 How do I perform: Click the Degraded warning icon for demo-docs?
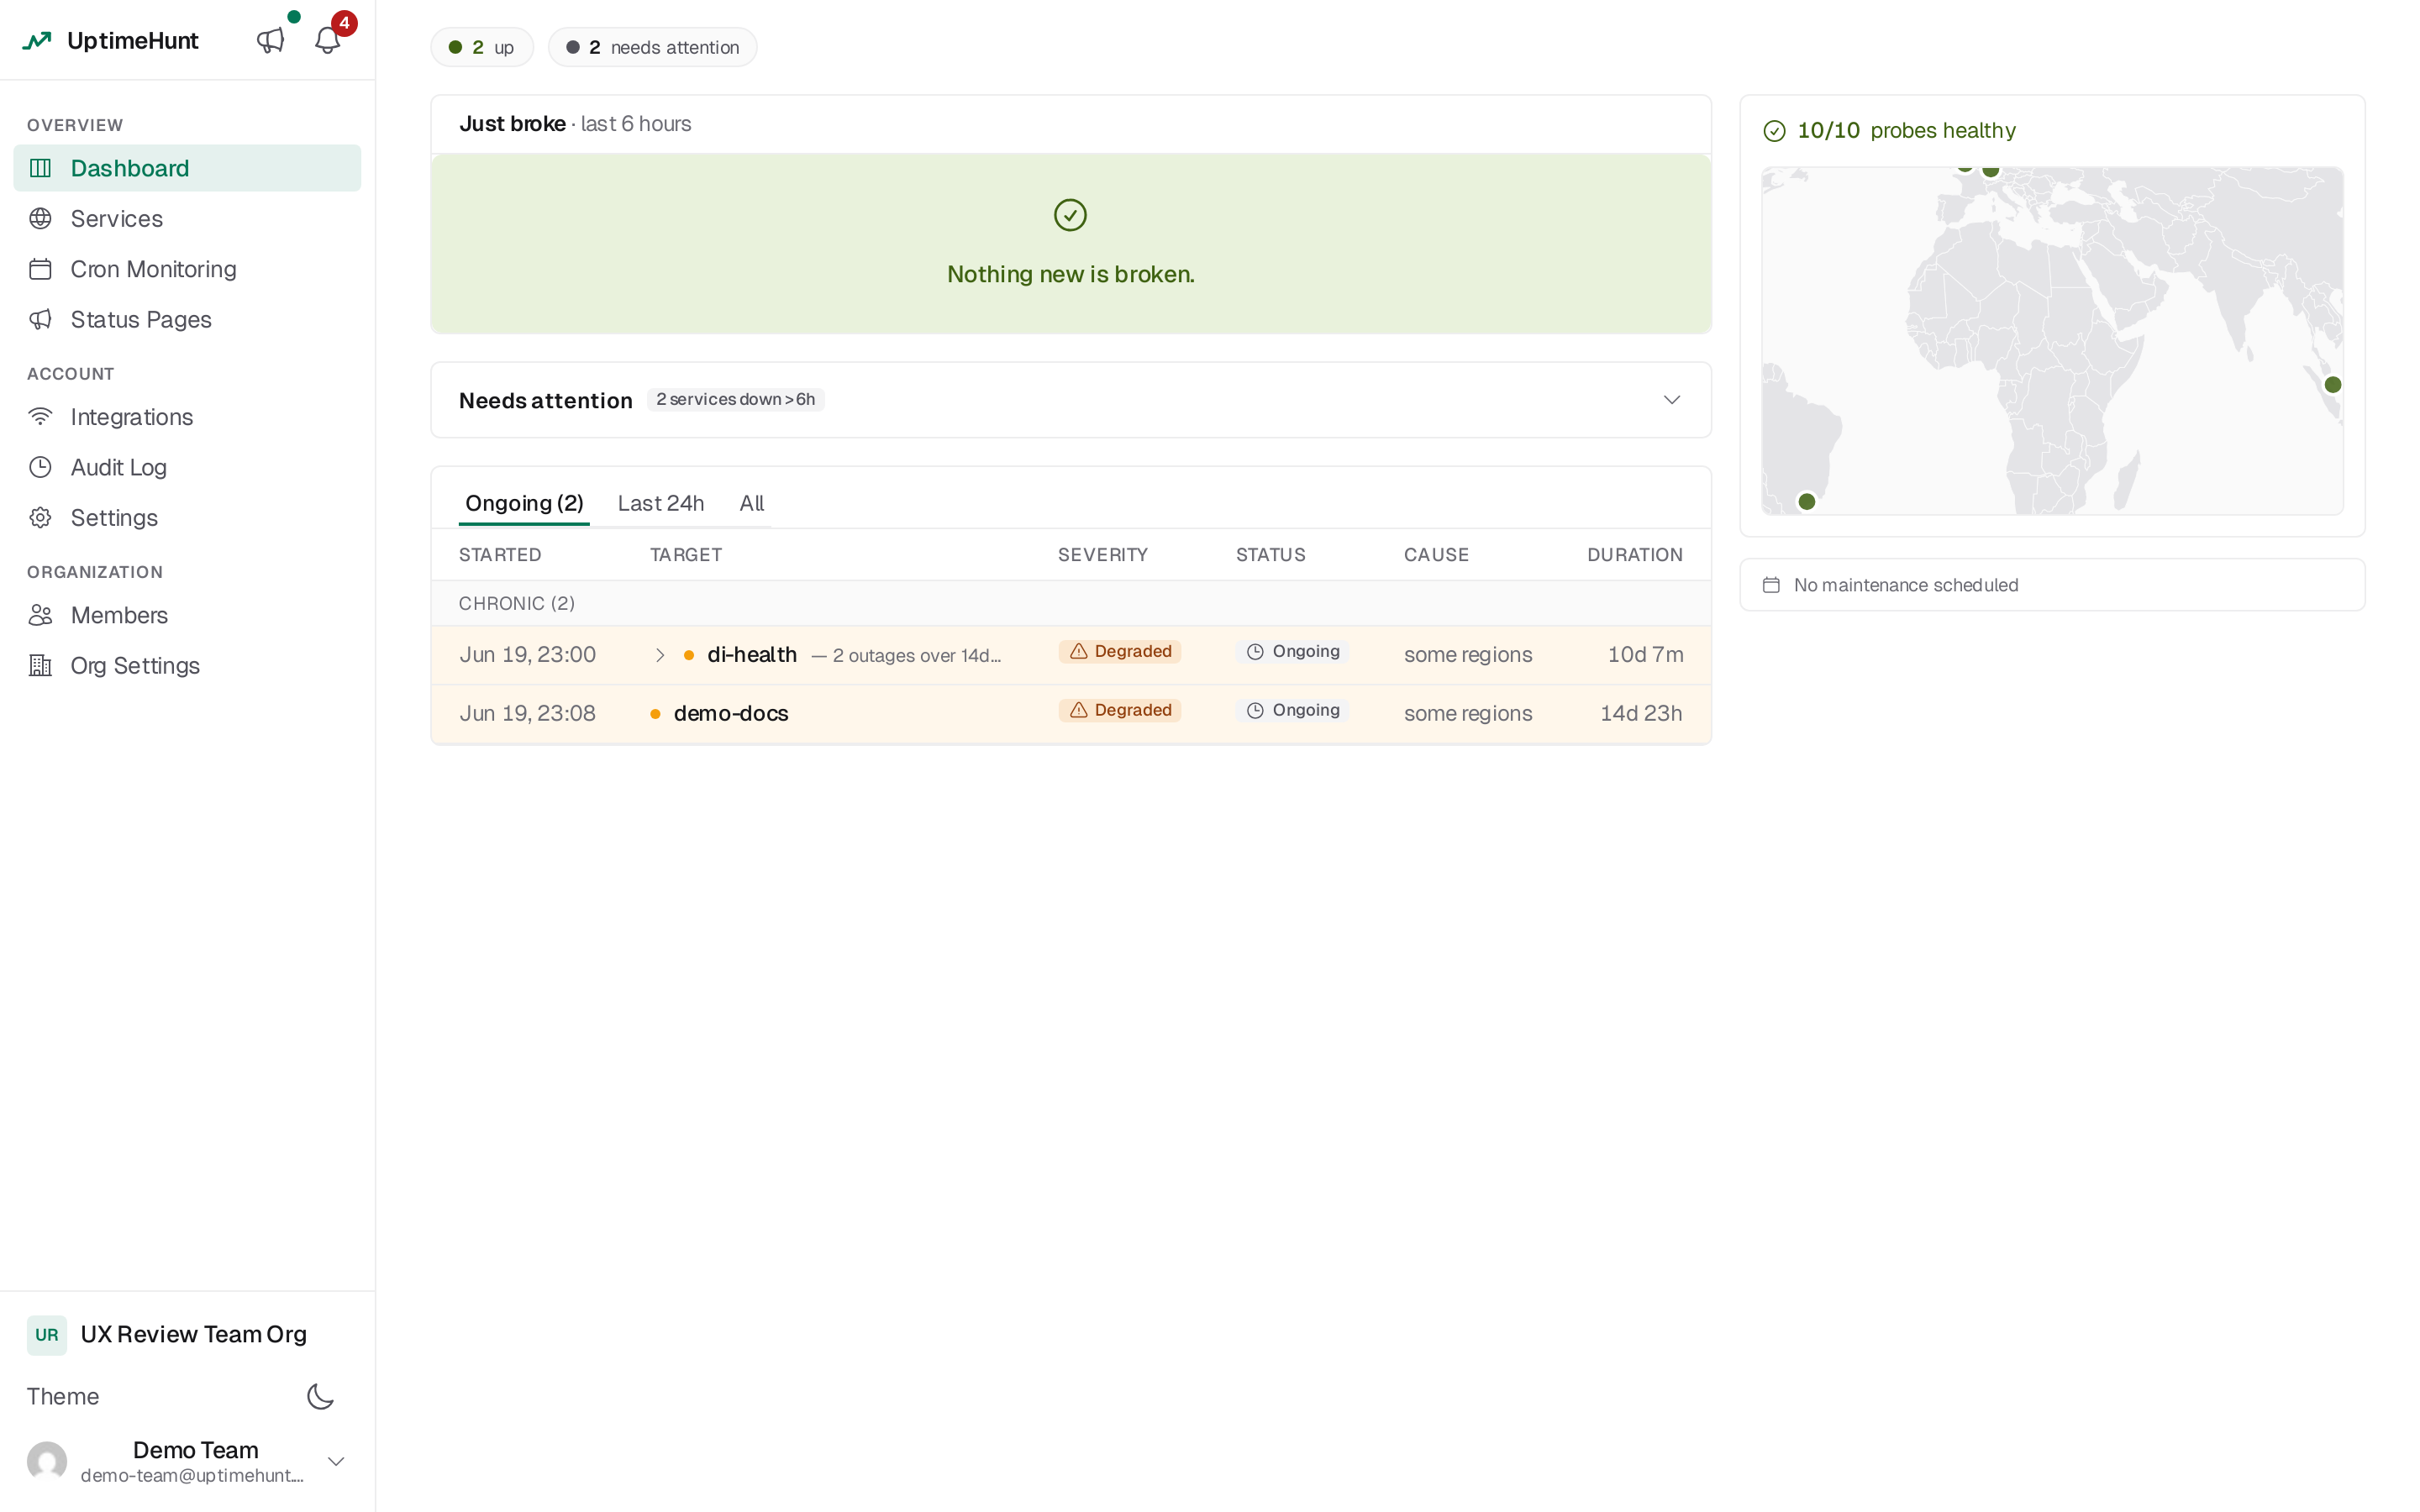(x=1079, y=710)
